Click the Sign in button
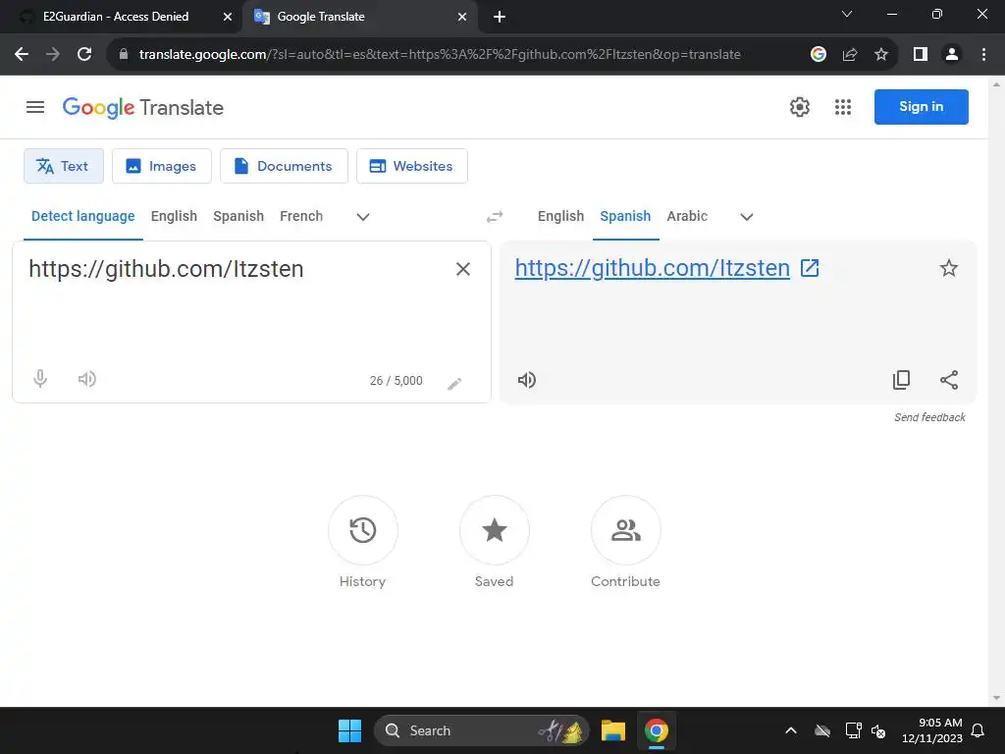This screenshot has height=754, width=1005. click(921, 106)
